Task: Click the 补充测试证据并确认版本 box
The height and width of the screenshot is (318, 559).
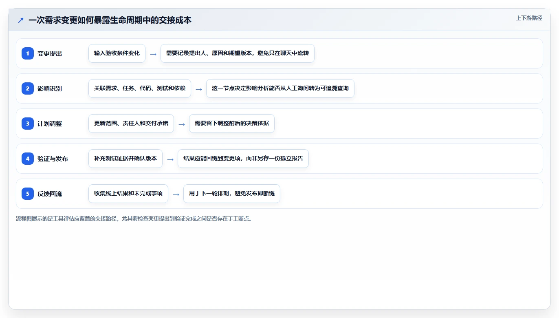Action: pyautogui.click(x=125, y=159)
